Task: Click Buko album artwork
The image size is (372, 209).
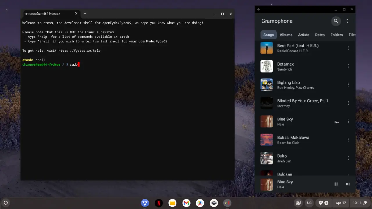Action: [x=267, y=158]
